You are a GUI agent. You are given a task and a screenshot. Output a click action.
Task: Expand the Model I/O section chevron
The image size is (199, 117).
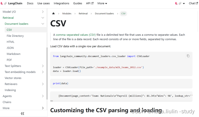pos(43,12)
